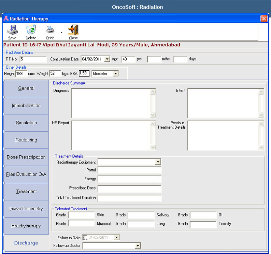Open the Brachytherapy tab

26,226
